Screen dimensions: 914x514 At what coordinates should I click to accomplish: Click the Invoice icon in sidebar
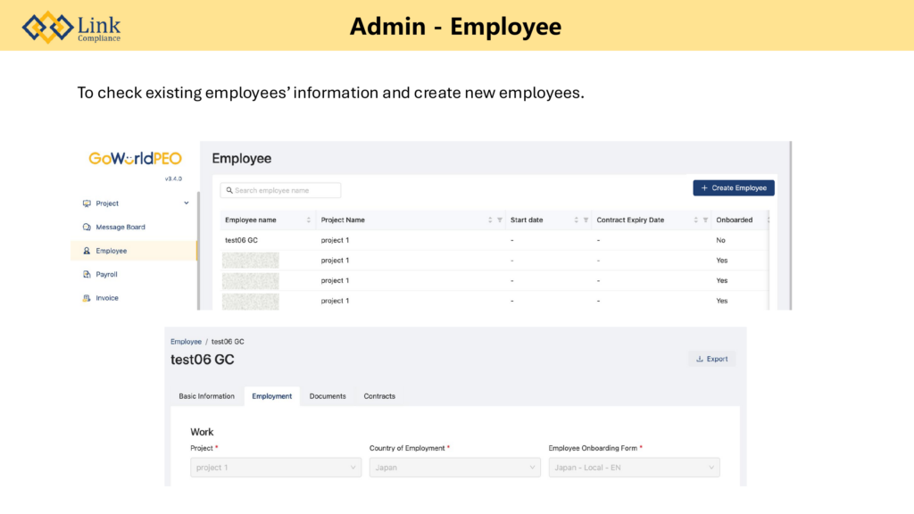point(87,298)
